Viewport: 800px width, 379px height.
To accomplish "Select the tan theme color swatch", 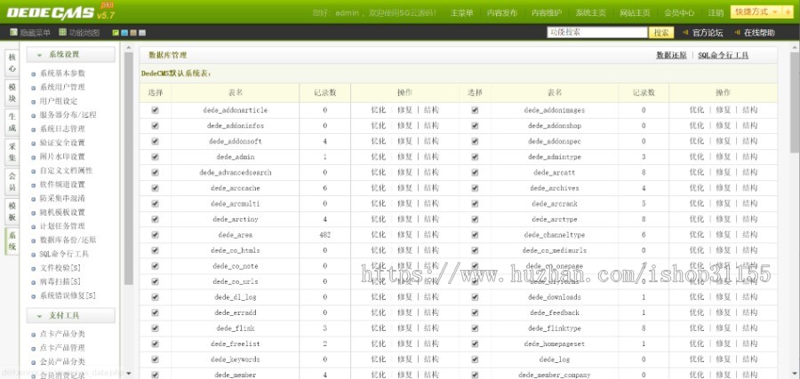I will click(133, 33).
